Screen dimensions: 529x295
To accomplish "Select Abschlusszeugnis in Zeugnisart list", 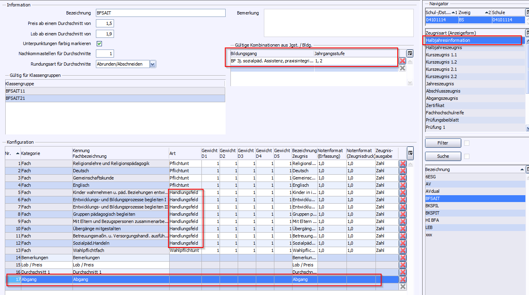I will (443, 91).
